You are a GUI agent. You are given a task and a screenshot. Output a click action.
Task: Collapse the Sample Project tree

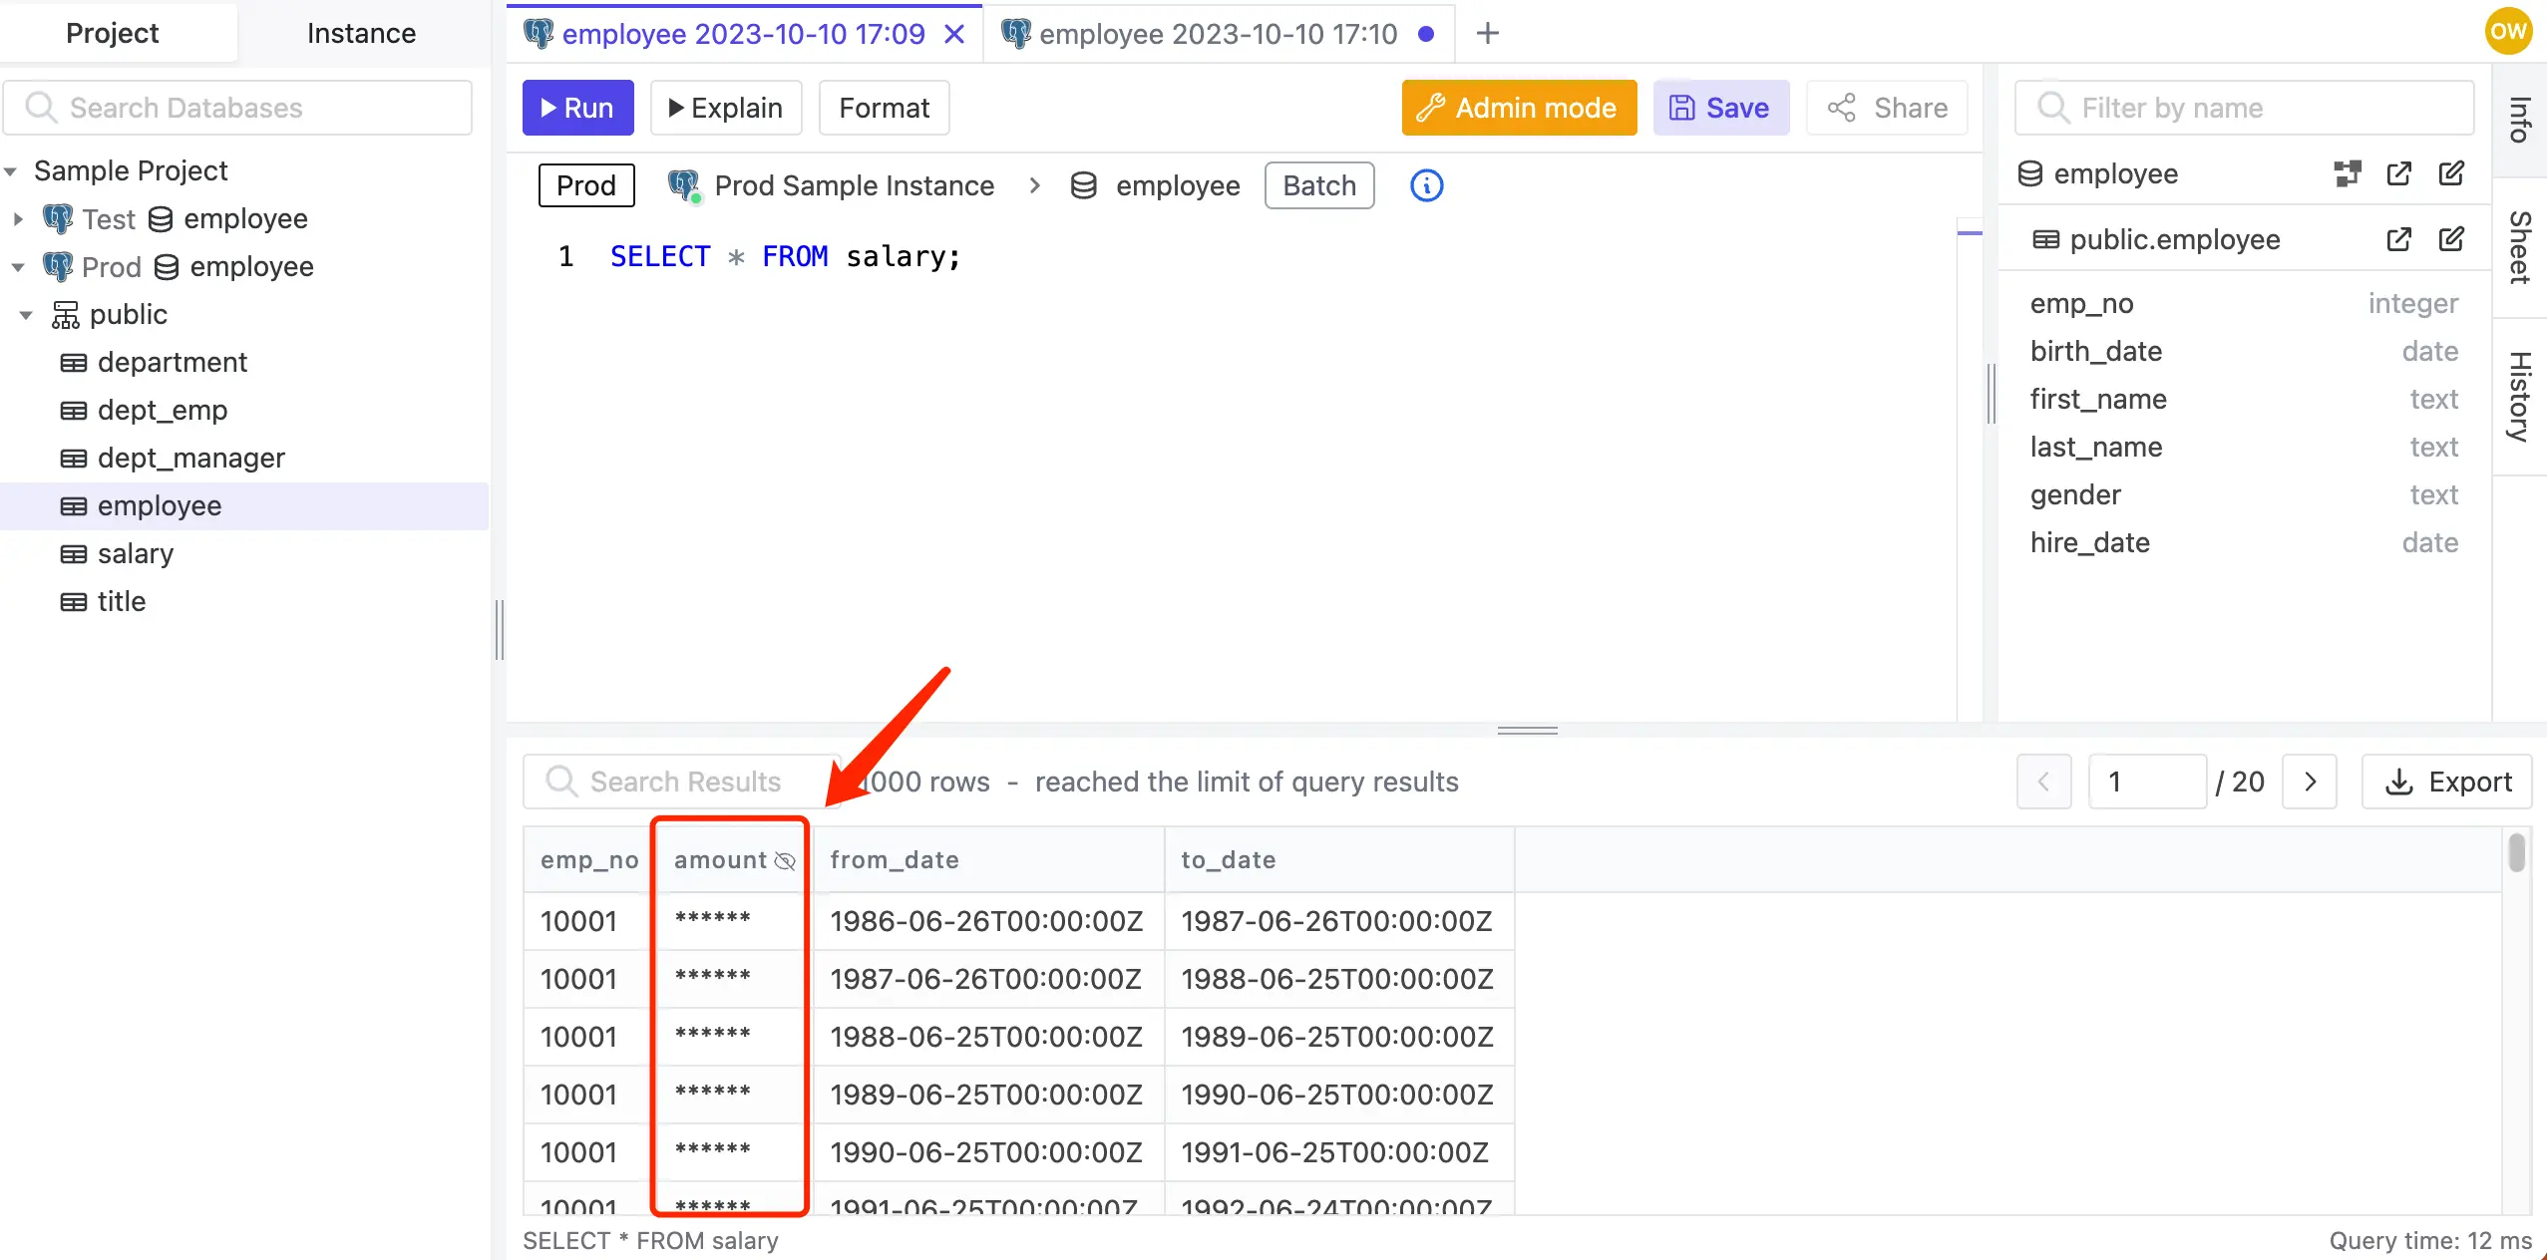[x=11, y=170]
